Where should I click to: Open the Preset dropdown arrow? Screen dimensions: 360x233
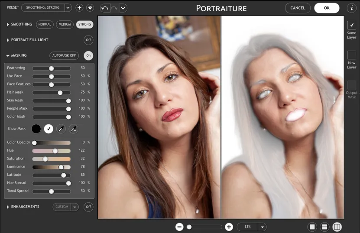[68, 8]
